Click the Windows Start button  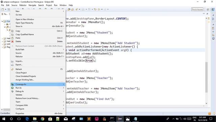pos(4,119)
